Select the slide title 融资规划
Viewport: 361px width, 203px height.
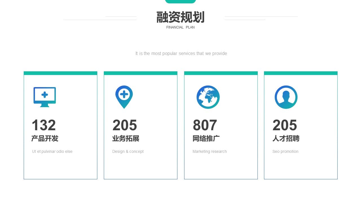pyautogui.click(x=180, y=17)
